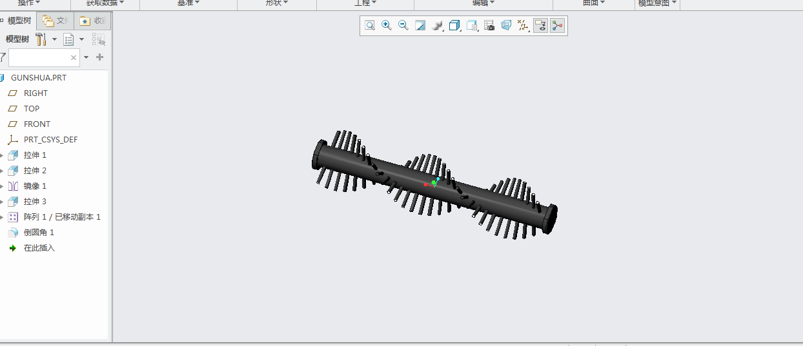Open the View Manager icon
The image size is (803, 346).
coord(473,26)
